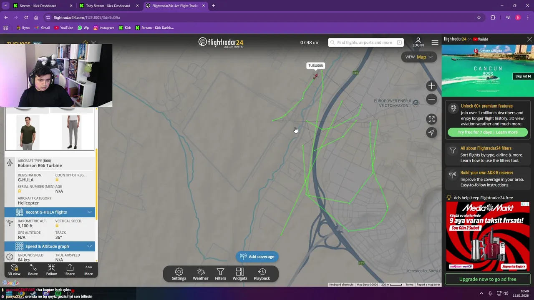Click Add coverage button
This screenshot has height=300, width=534.
tap(257, 257)
